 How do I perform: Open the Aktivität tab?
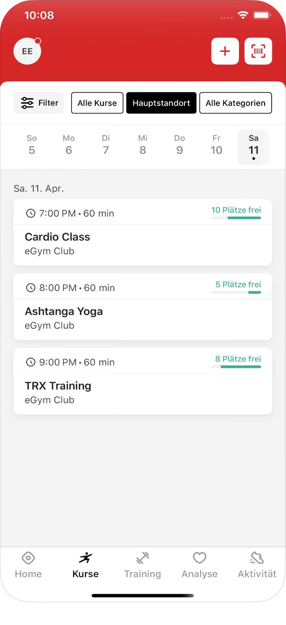[x=257, y=565]
